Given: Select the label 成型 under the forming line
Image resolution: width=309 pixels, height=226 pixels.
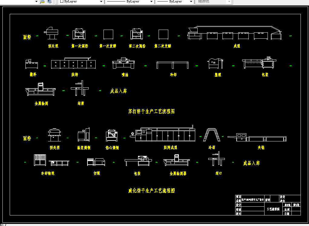Looking at the screenshot, I should (237, 46).
